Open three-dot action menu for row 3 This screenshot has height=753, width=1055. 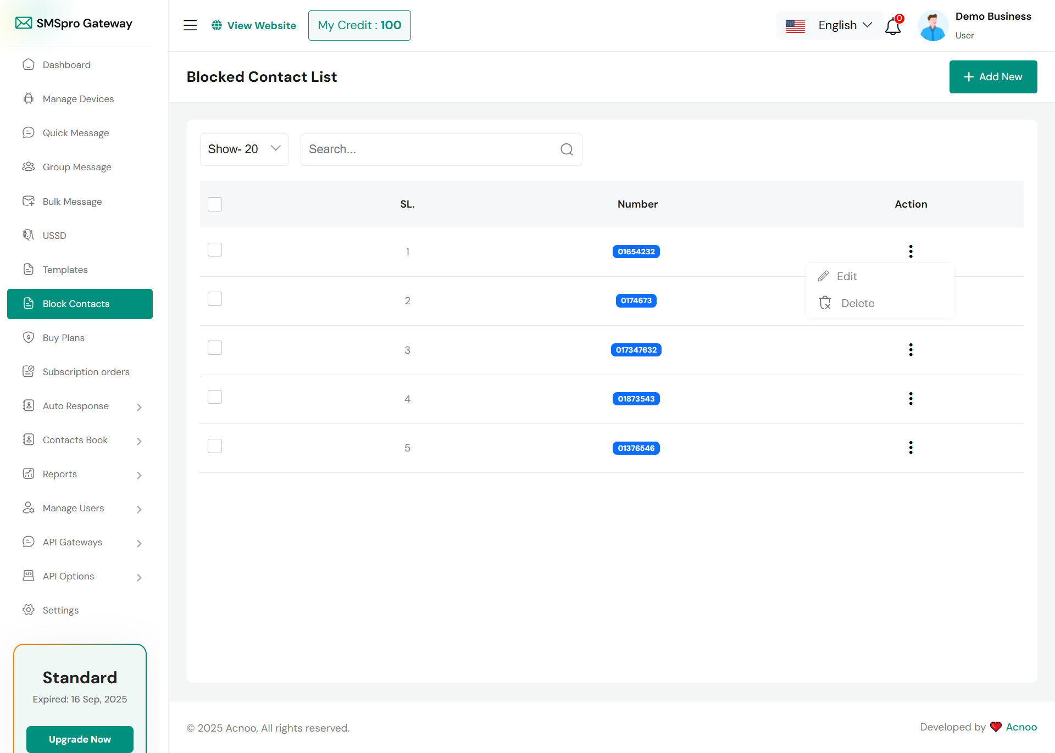910,350
